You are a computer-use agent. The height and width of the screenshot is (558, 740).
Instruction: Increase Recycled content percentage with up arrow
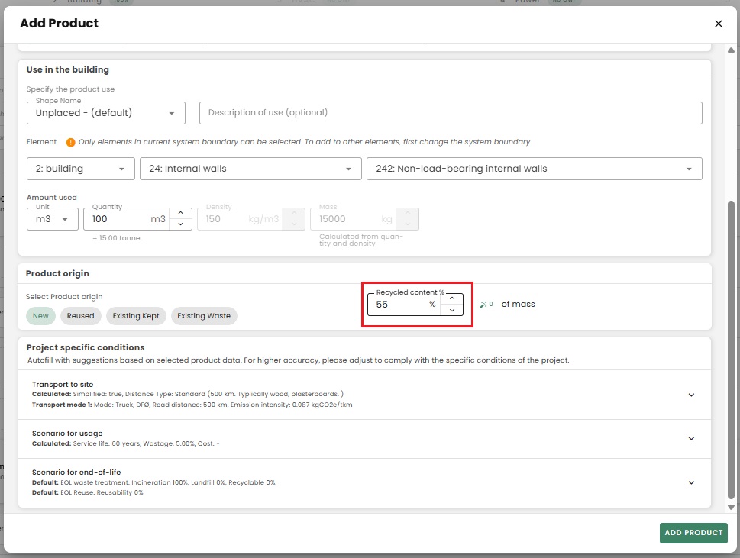click(x=451, y=298)
